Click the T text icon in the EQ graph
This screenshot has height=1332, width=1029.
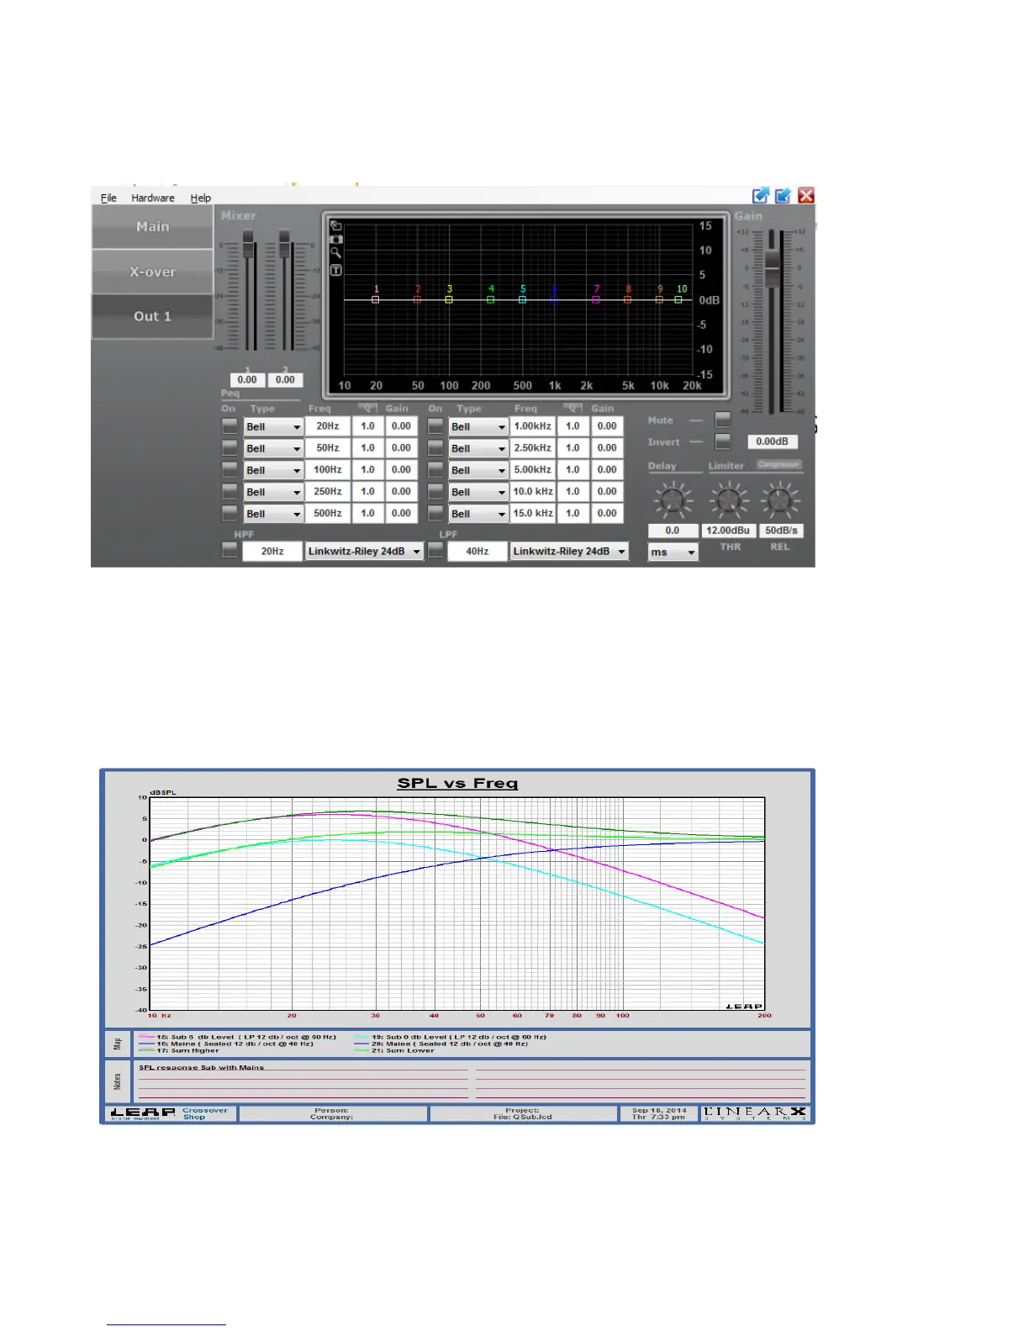pyautogui.click(x=335, y=270)
